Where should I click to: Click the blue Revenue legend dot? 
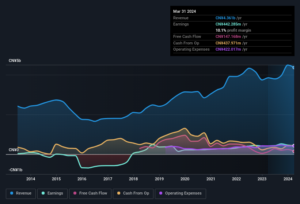12,193
